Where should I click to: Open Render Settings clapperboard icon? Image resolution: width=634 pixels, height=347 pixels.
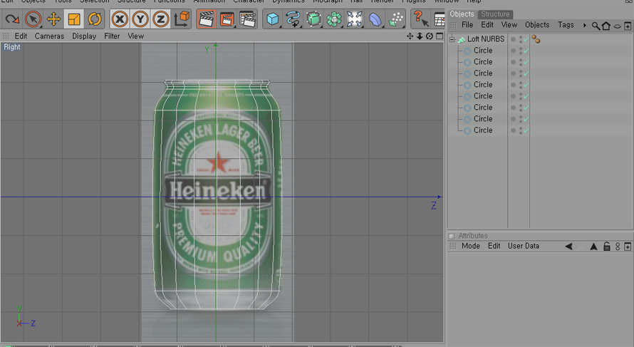click(247, 19)
